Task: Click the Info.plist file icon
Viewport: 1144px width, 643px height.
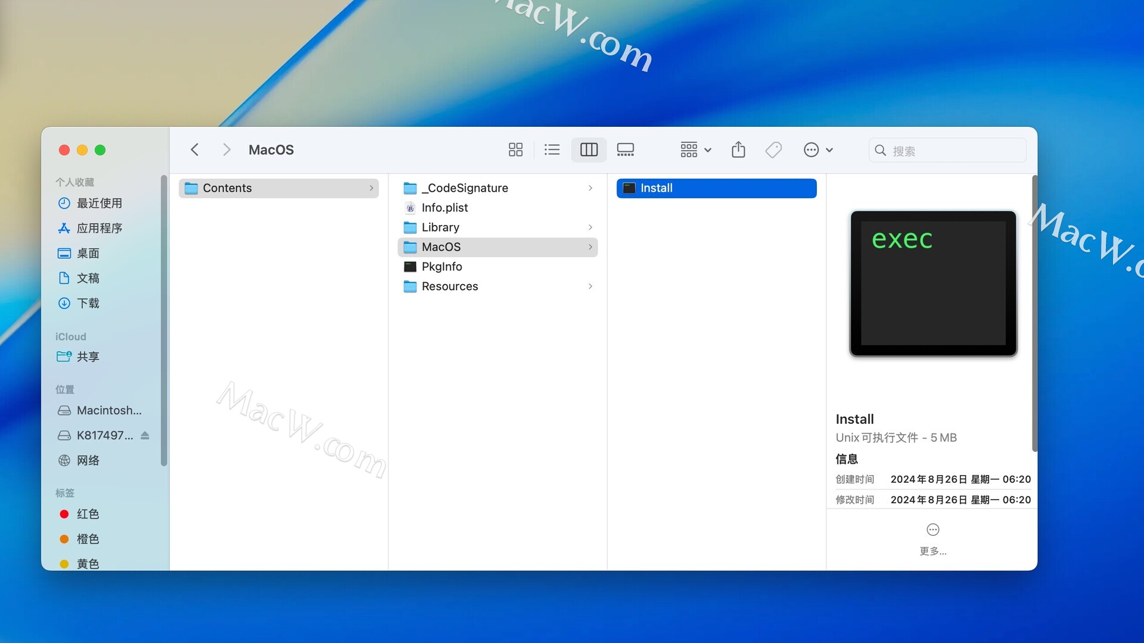Action: pos(410,208)
